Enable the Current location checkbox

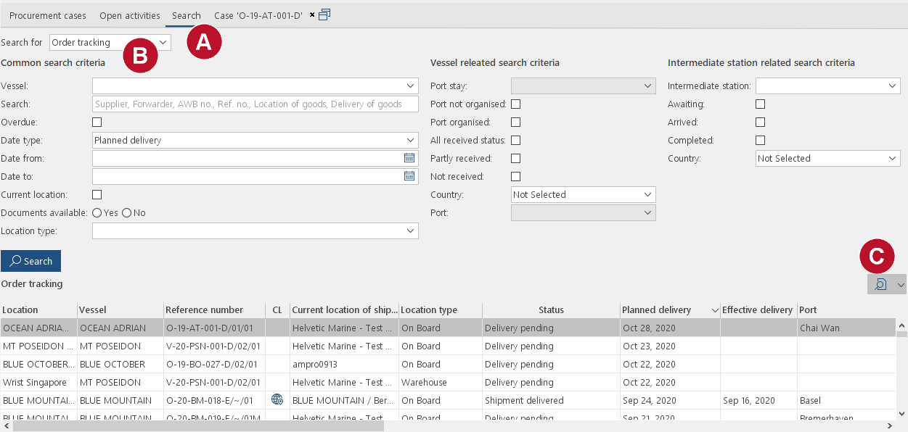point(97,195)
